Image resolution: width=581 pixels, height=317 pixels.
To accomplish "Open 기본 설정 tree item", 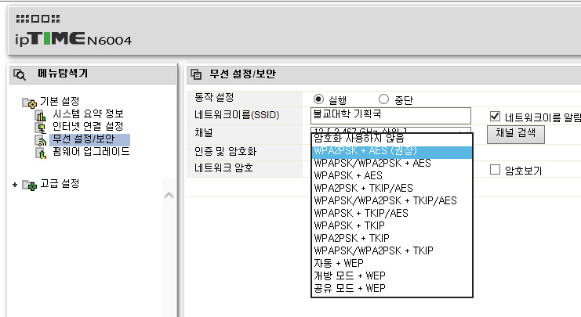I will pos(60,101).
